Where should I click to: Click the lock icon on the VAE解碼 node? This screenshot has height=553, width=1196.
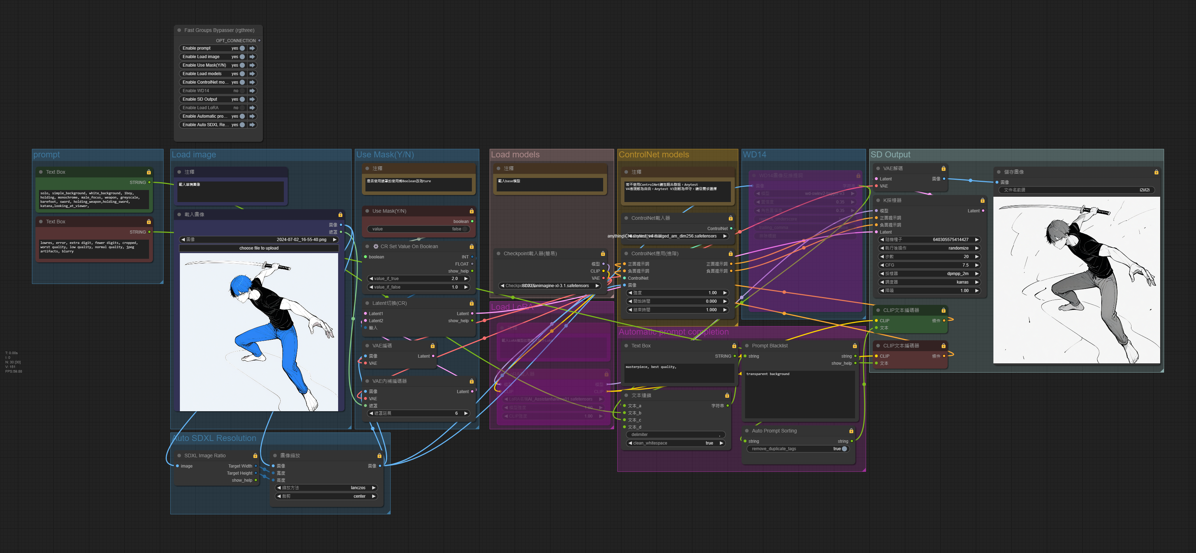(x=943, y=168)
